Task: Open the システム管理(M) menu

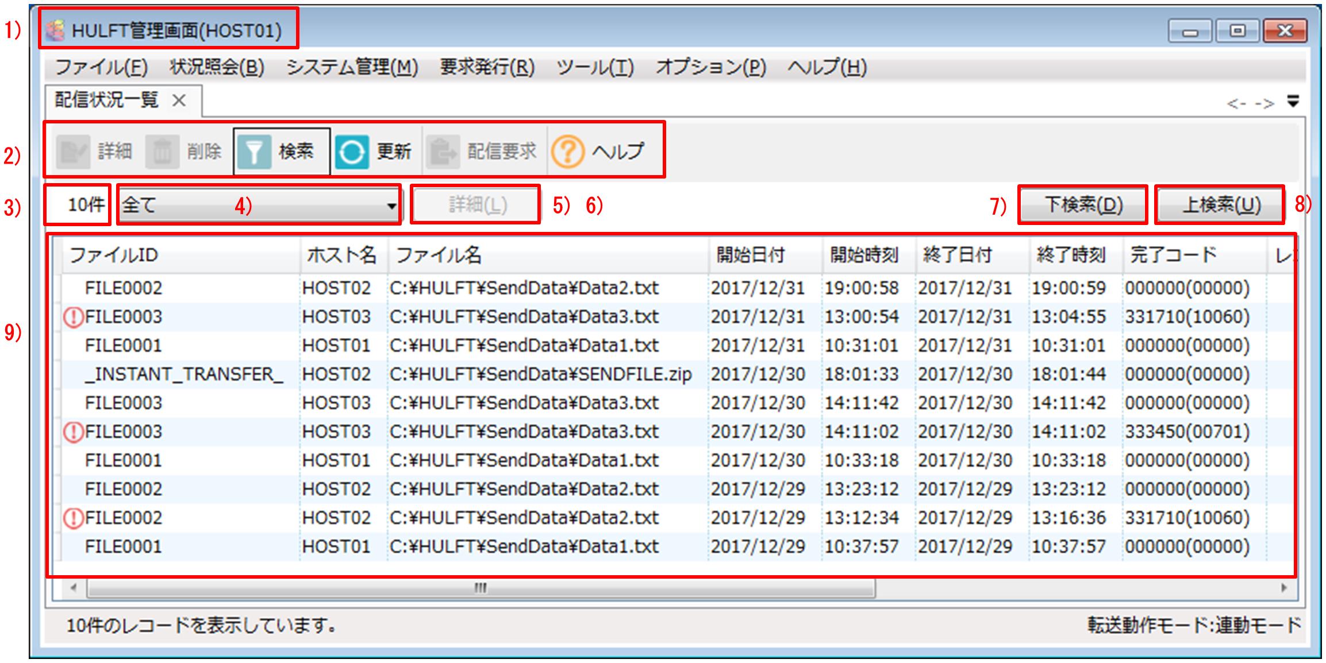Action: tap(352, 68)
